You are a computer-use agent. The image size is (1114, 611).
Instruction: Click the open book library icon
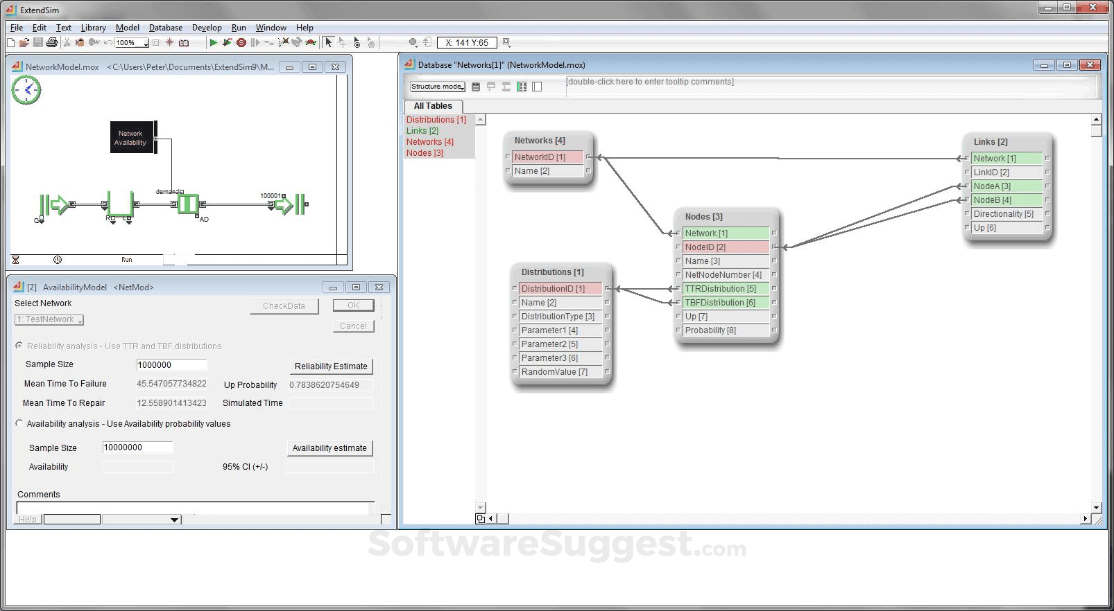click(184, 43)
